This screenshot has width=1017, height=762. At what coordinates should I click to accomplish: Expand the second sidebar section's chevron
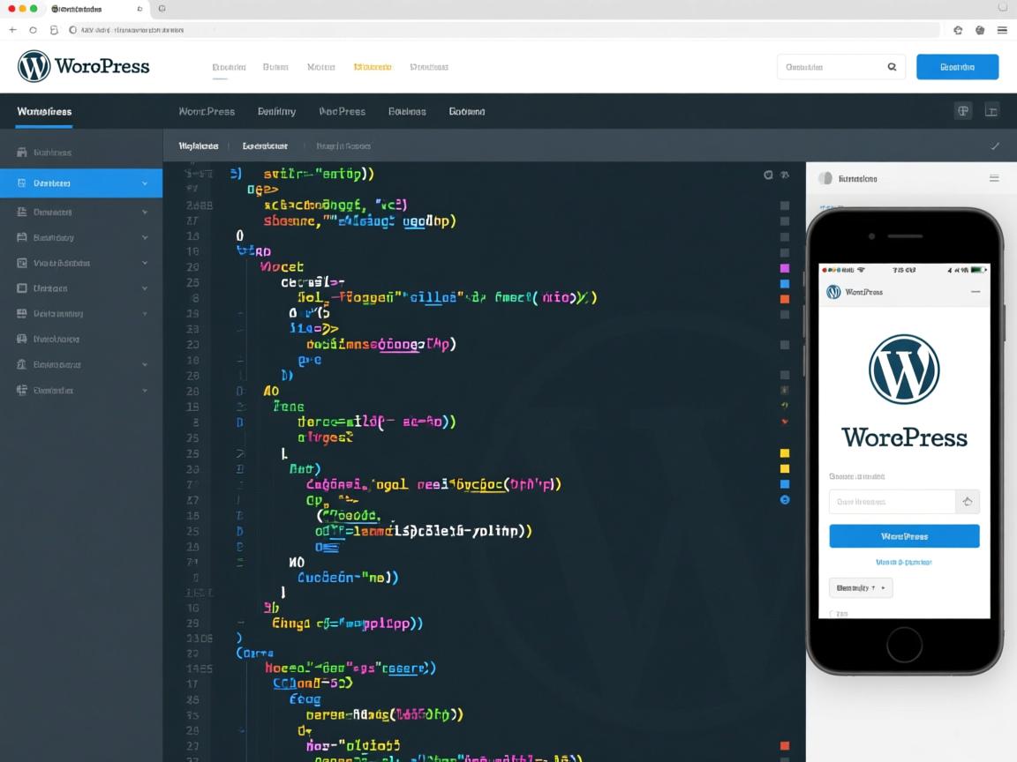147,212
